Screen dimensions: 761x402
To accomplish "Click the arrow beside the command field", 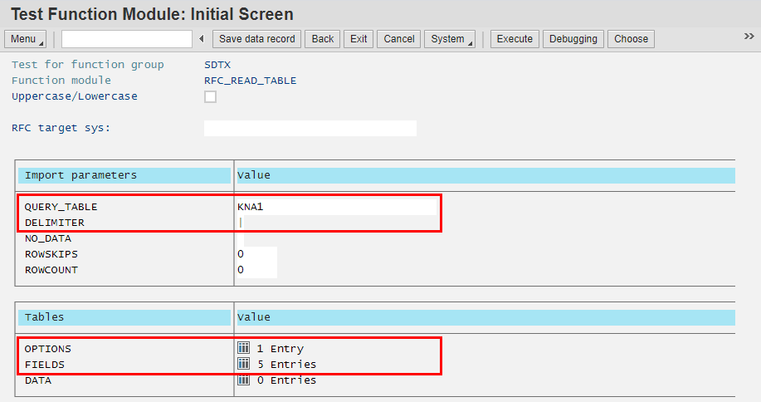I will click(x=202, y=39).
